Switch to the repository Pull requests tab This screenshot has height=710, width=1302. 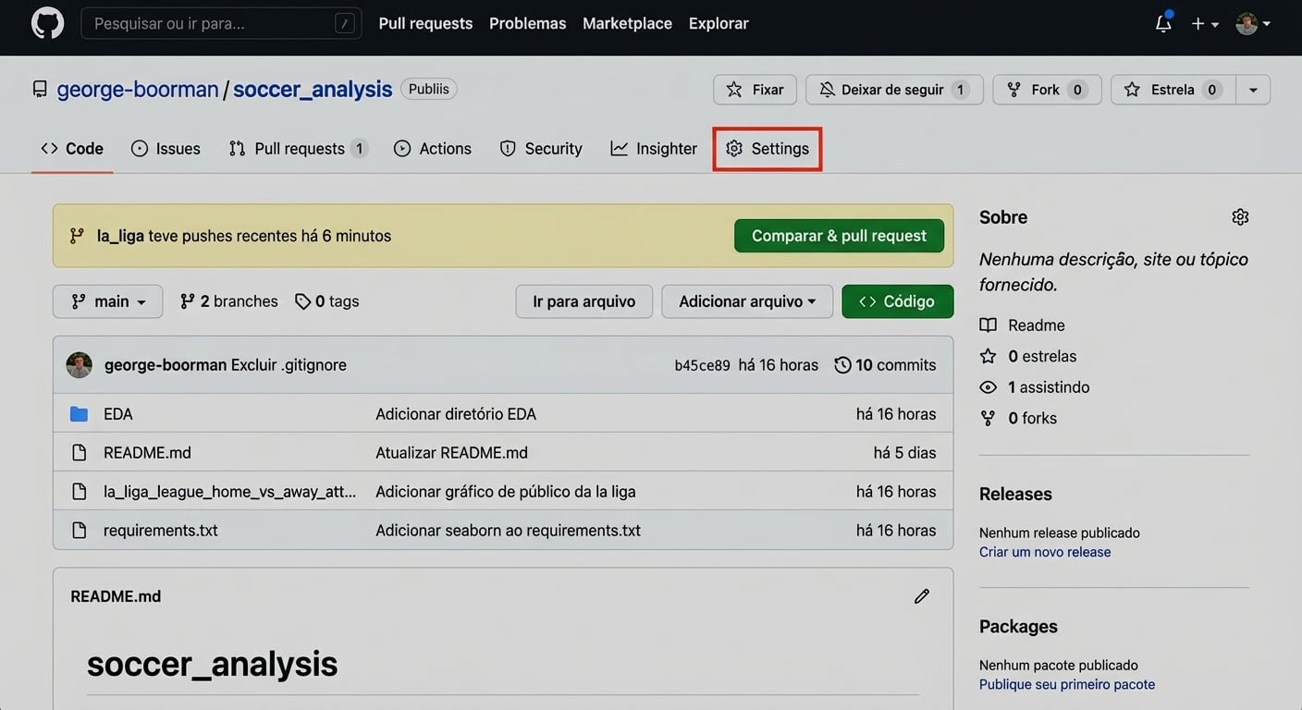298,149
